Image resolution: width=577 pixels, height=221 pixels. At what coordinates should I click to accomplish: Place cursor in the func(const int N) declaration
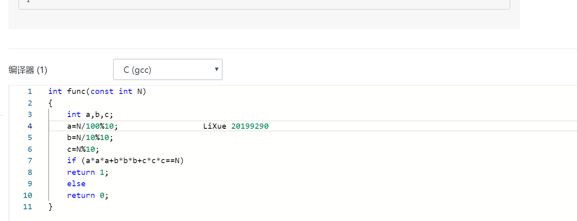tap(97, 91)
